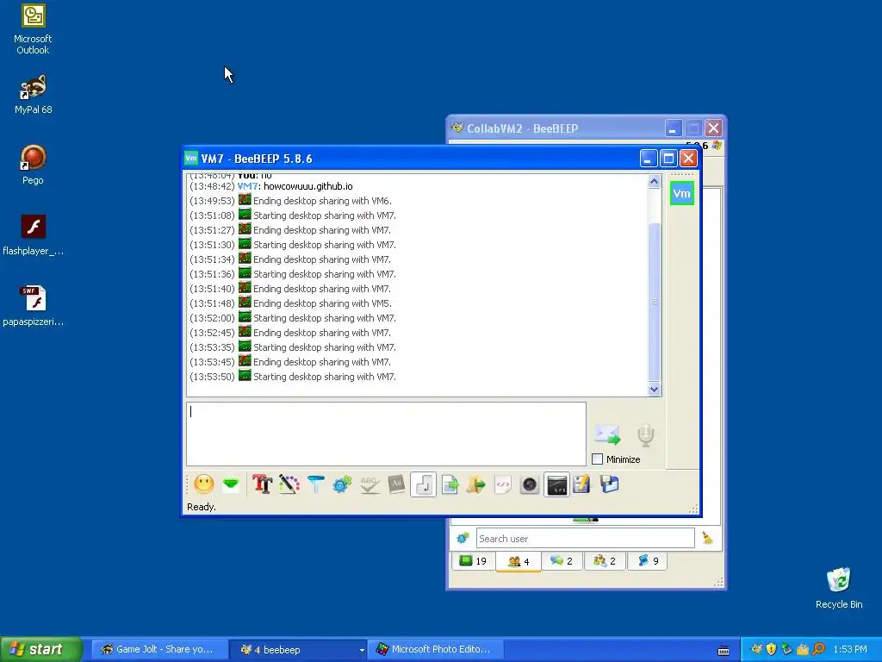The height and width of the screenshot is (662, 882).
Task: Select the flashplayer desktop file icon
Action: (34, 234)
